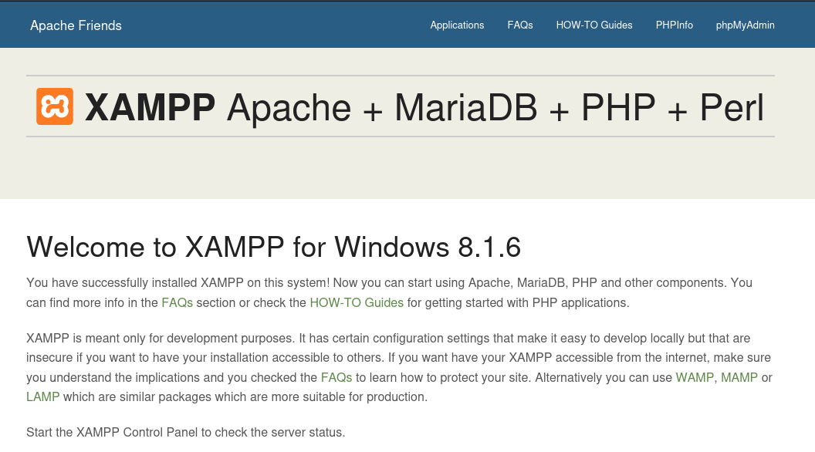
Task: Click the "XAMPP is meant only for development" sentence
Action: (154, 338)
